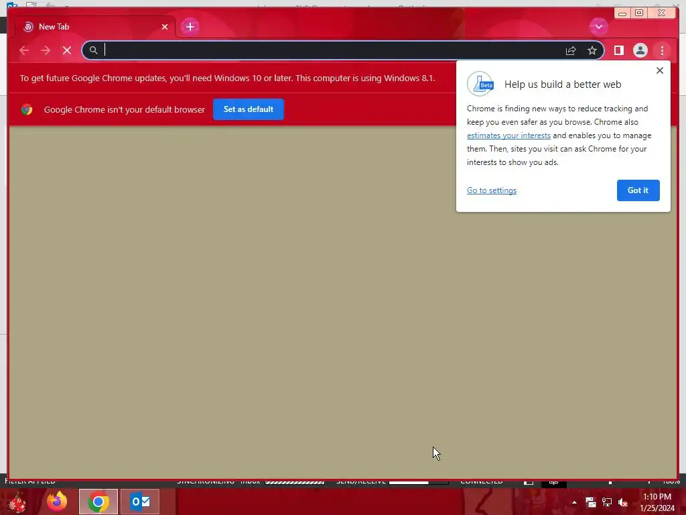Show hidden tray icons arrow
Image resolution: width=686 pixels, height=515 pixels.
pos(574,502)
